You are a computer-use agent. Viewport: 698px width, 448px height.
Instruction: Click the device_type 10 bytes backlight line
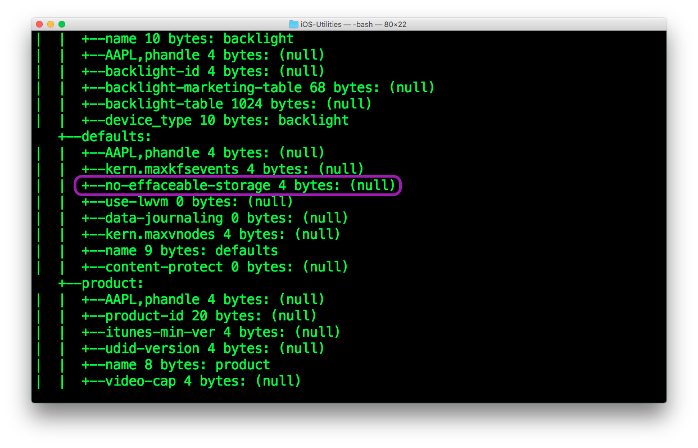click(215, 120)
